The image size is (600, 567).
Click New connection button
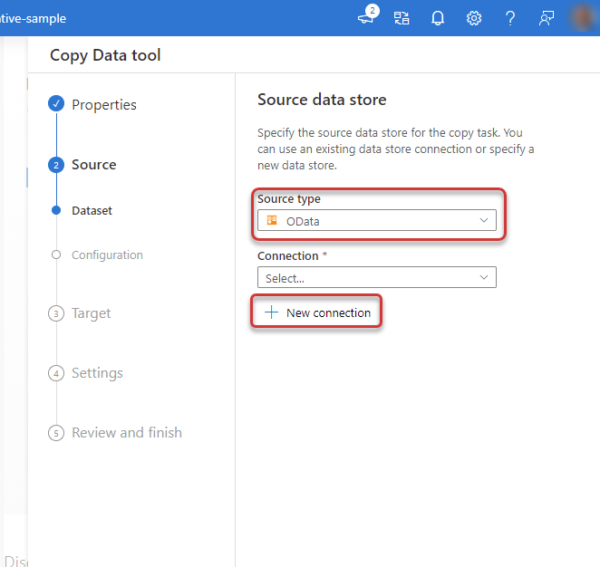point(316,312)
